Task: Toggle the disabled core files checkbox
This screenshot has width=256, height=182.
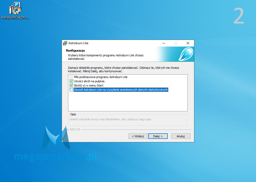Action: click(x=71, y=77)
